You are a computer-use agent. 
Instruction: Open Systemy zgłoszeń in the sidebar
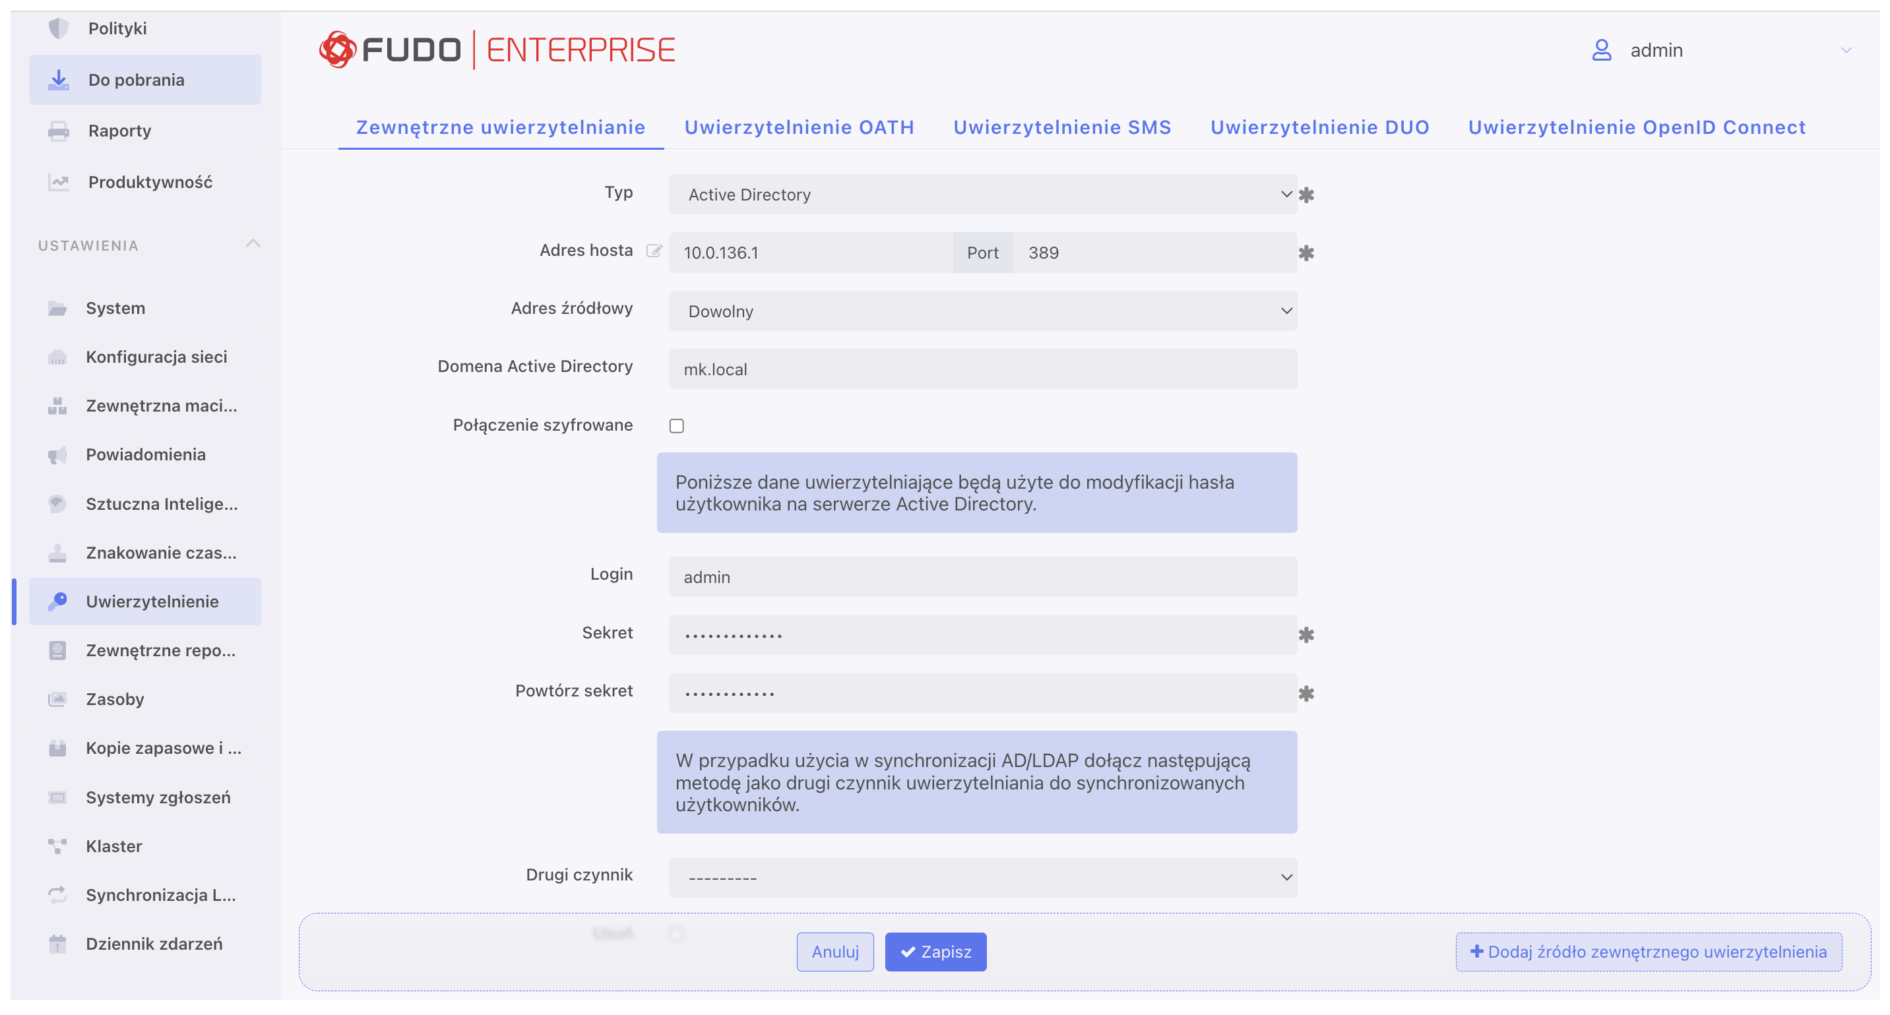[144, 797]
